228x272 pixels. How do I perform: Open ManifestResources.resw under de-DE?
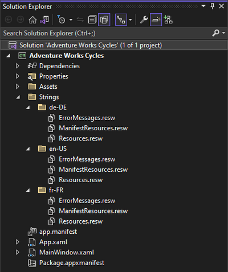(x=93, y=128)
